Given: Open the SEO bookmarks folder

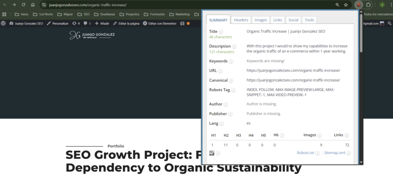Looking at the screenshot, I should (84, 14).
